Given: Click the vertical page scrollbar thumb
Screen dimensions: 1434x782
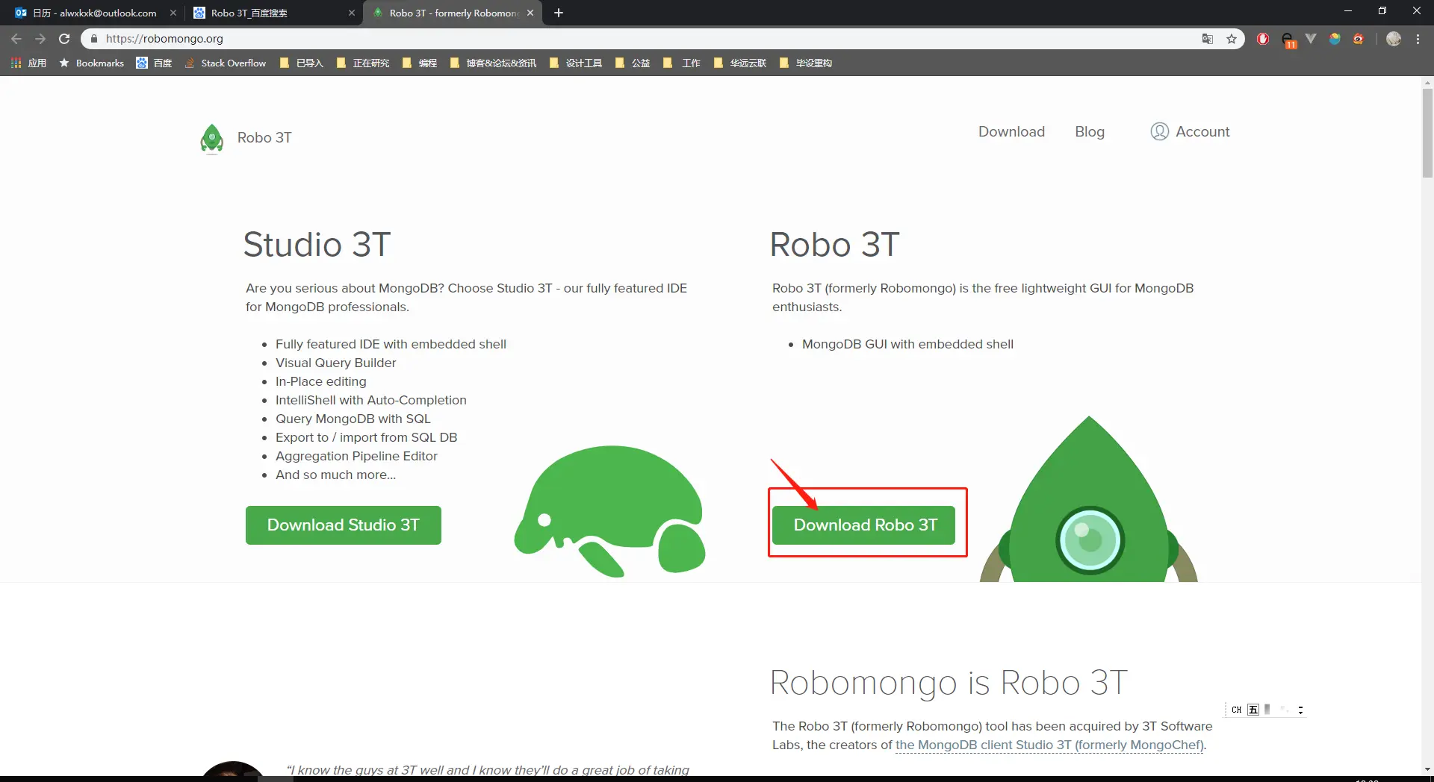Looking at the screenshot, I should (1427, 133).
